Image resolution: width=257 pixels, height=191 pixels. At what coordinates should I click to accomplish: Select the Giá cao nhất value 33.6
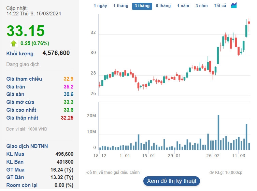pos(69,110)
